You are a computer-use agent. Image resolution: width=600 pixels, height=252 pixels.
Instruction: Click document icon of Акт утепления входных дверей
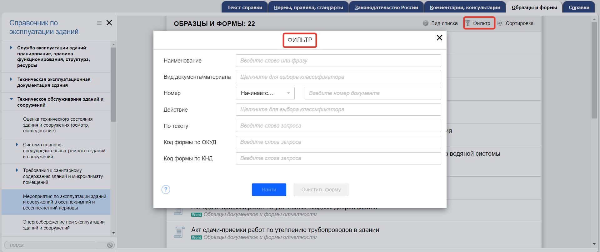[178, 211]
